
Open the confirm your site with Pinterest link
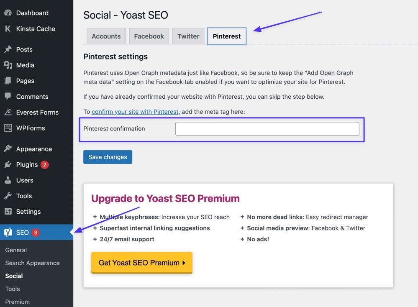point(135,112)
